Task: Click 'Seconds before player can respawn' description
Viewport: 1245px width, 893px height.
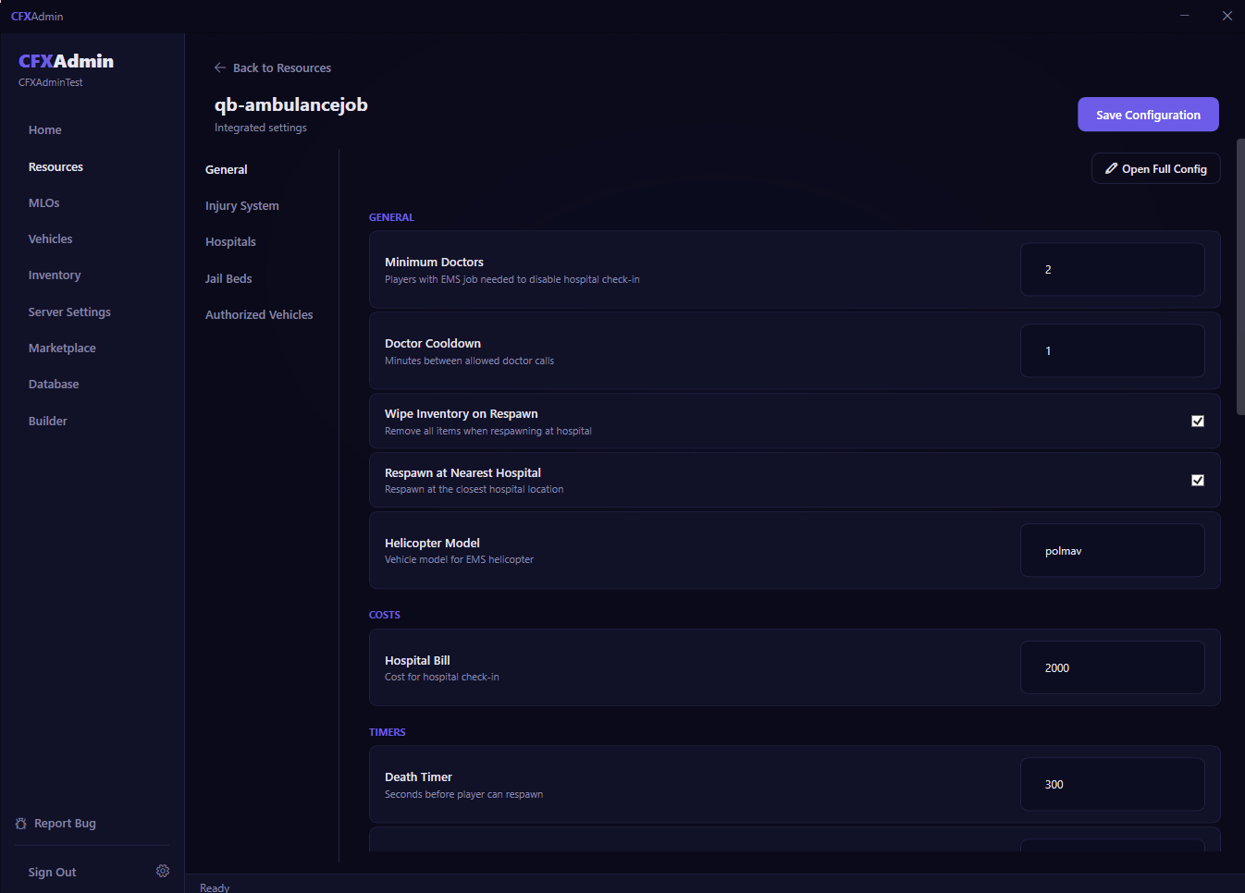Action: point(464,795)
